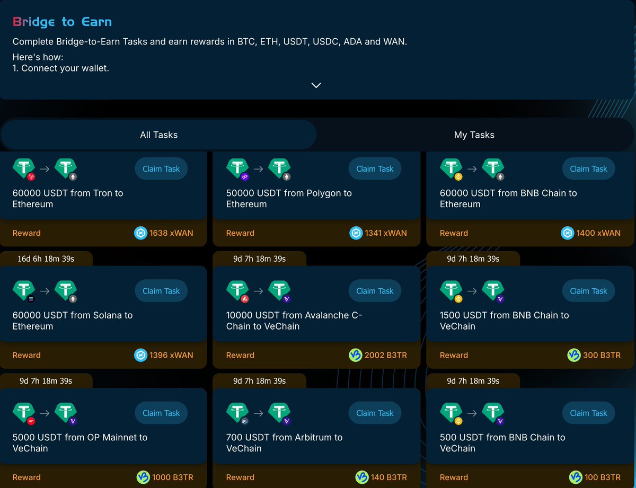This screenshot has height=488, width=636.
Task: Claim the 700 USDT Arbitrum to VeChain task
Action: 375,413
